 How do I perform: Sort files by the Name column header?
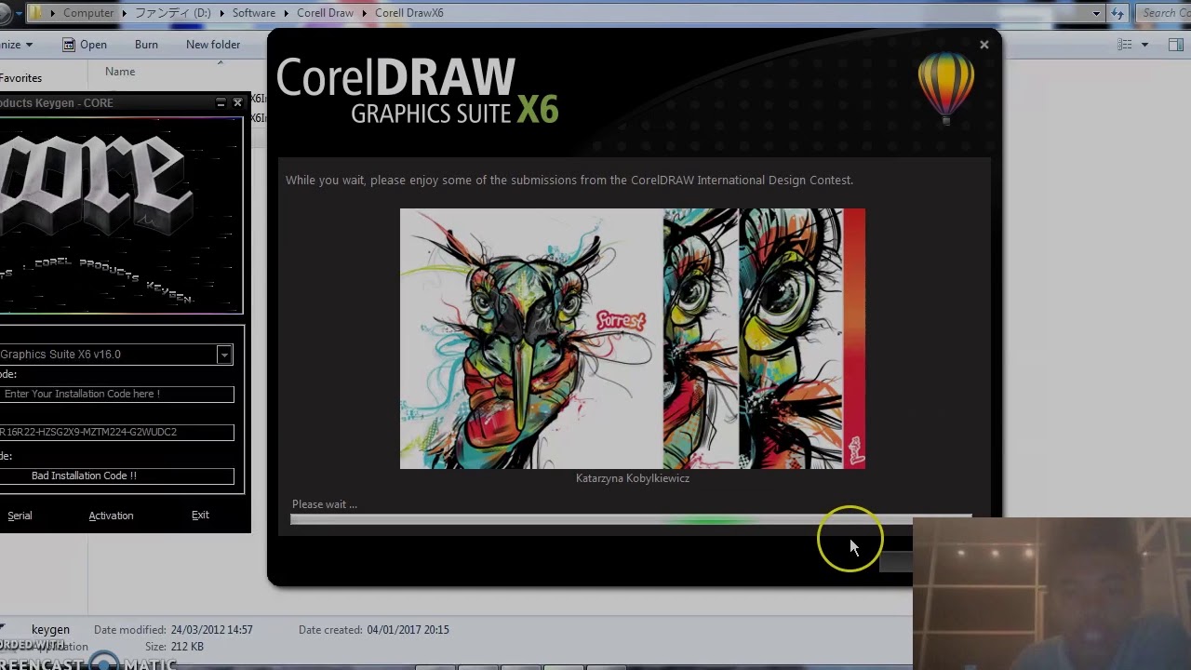pyautogui.click(x=120, y=72)
